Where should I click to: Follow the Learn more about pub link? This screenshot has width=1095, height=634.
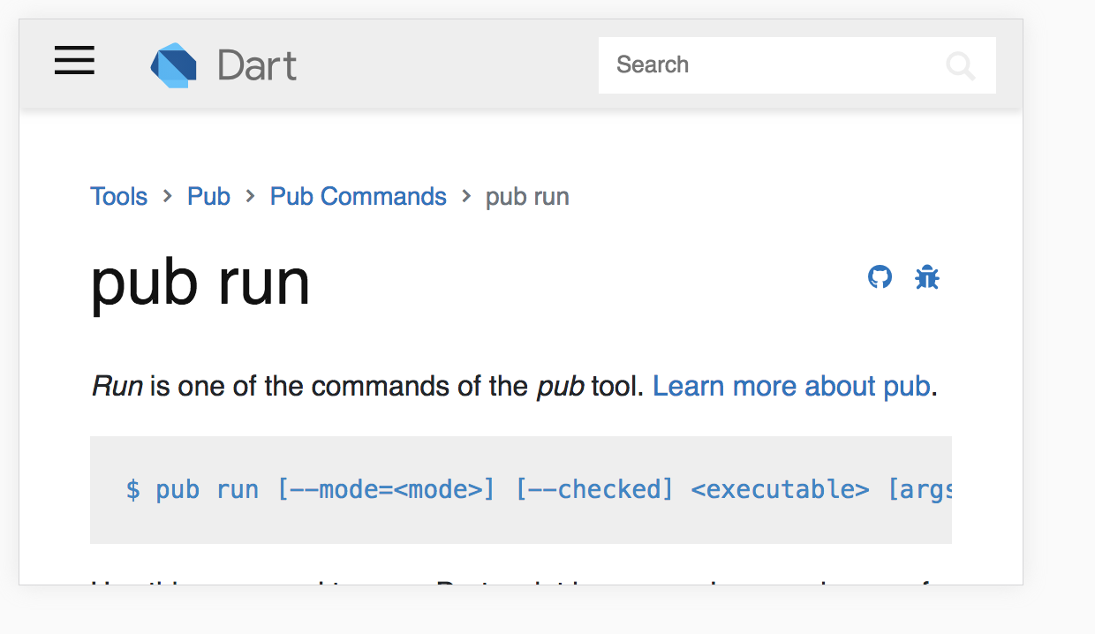click(x=791, y=386)
